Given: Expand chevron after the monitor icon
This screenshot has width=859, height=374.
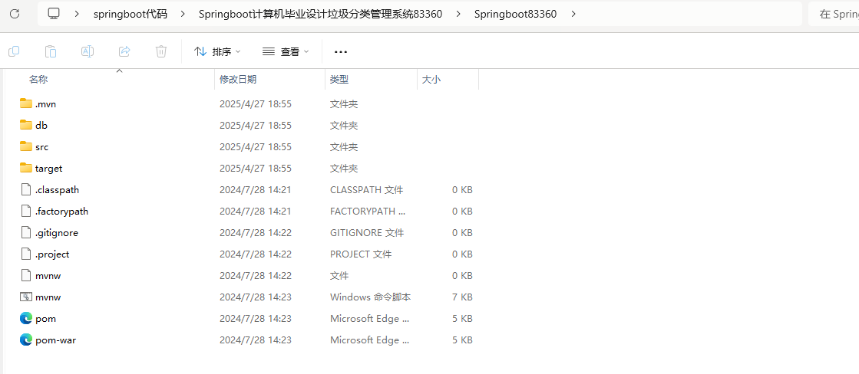Looking at the screenshot, I should tap(78, 15).
